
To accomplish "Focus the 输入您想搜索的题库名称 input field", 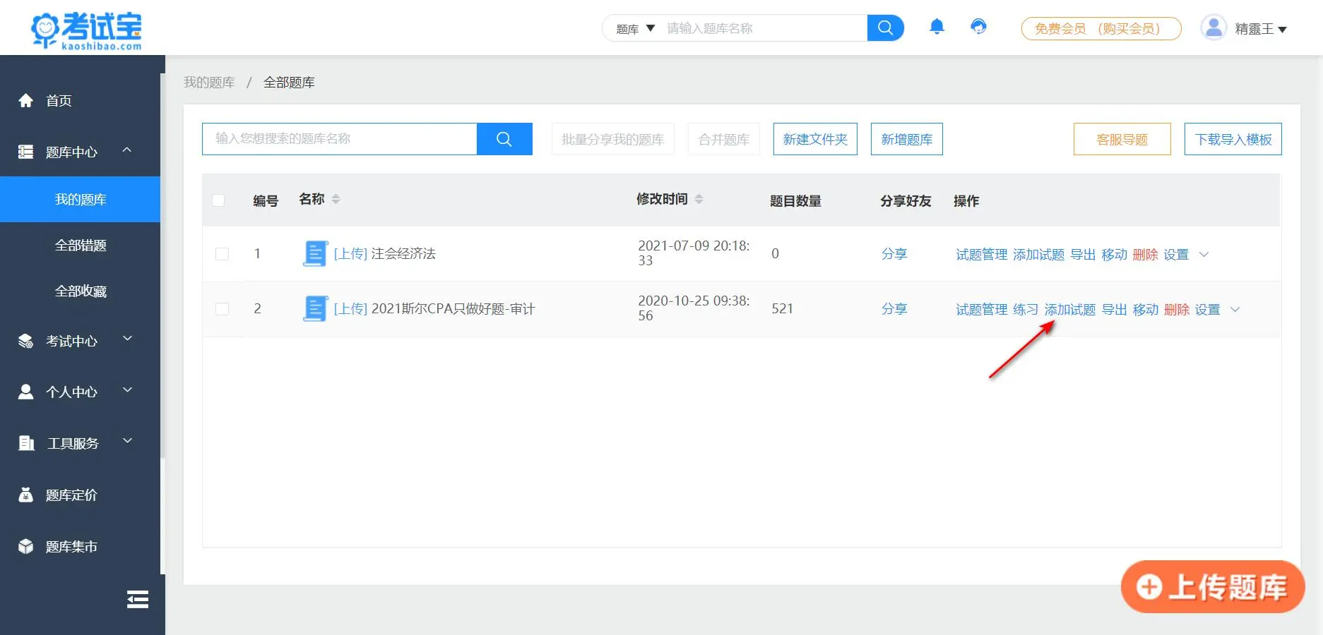I will click(339, 139).
